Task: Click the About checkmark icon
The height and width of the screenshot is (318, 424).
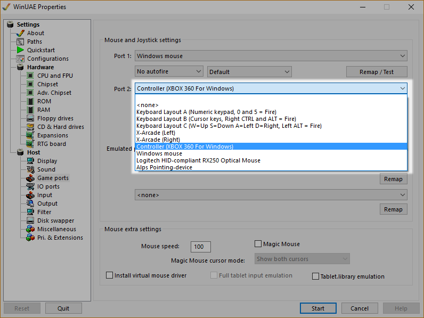Action: click(x=20, y=33)
